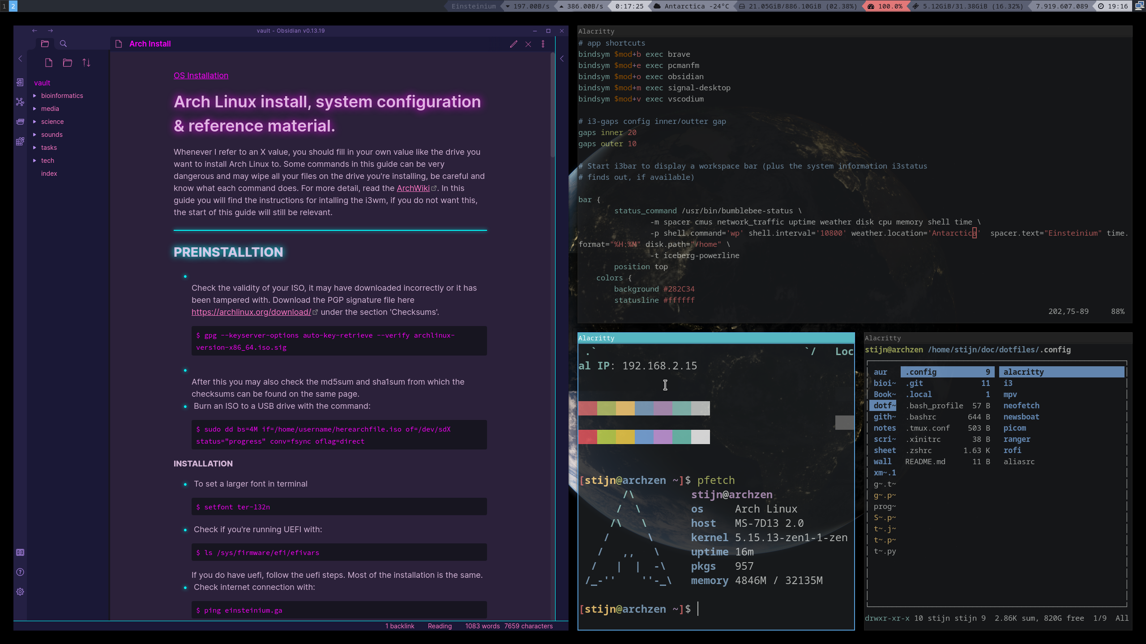Open the quick switcher ribbon icon

tap(20, 82)
